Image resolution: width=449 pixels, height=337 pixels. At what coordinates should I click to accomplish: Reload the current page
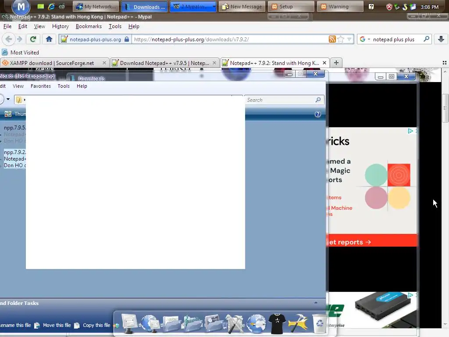coord(33,39)
